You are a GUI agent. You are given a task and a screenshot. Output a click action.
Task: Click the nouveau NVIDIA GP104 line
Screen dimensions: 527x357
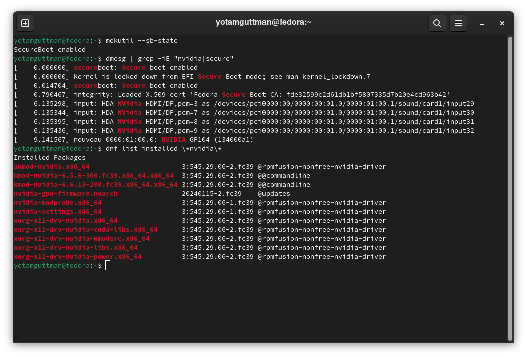tap(163, 140)
